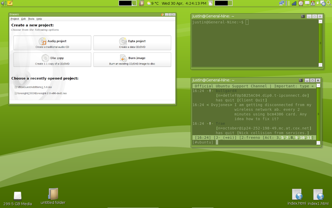Click the weather applet showing 9 °C

pyautogui.click(x=153, y=3)
